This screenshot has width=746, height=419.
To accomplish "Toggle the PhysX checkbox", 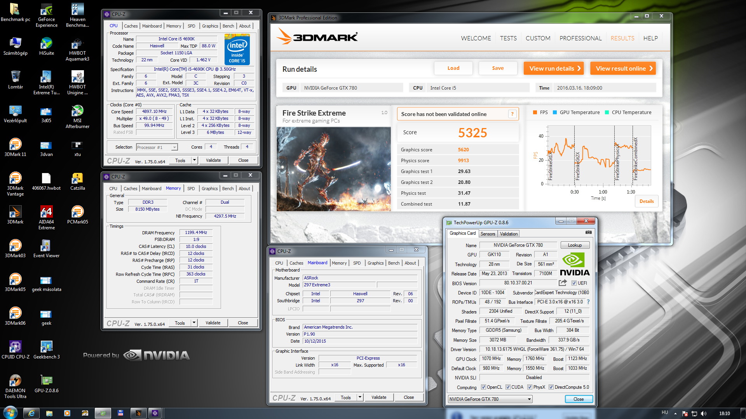I will (x=530, y=387).
